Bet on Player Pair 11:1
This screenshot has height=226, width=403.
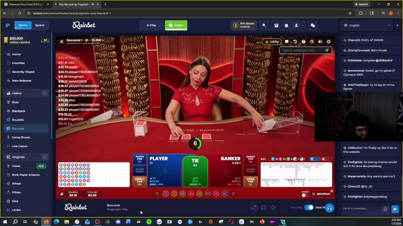[140, 159]
